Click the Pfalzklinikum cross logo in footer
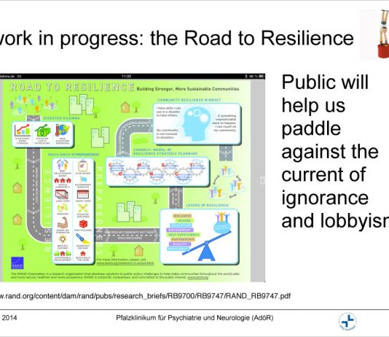This screenshot has height=337, width=389. click(347, 322)
